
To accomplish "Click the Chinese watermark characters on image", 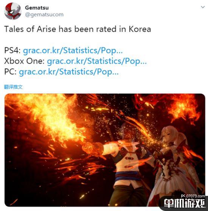I will tap(184, 203).
